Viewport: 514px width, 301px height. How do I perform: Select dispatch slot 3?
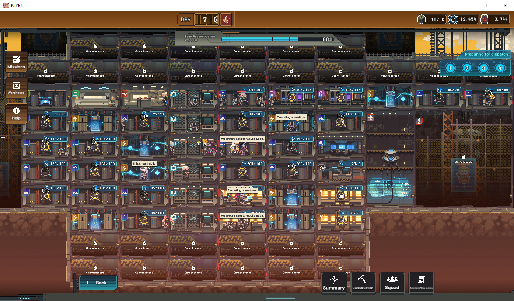(483, 68)
